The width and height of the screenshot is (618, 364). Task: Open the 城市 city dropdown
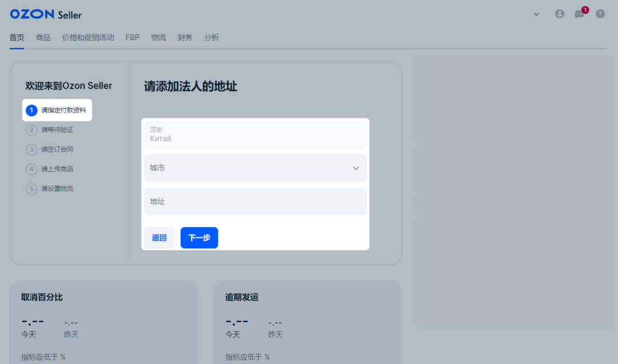255,168
